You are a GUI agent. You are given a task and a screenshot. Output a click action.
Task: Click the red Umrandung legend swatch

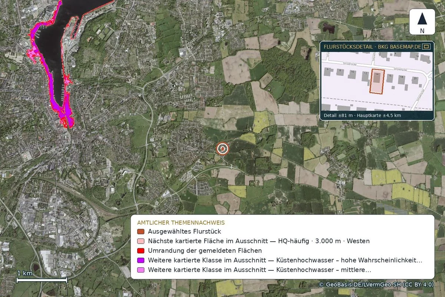tap(141, 251)
